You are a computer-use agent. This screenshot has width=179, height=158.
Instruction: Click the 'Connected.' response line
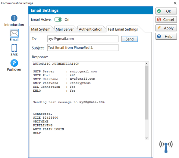pos(42,114)
